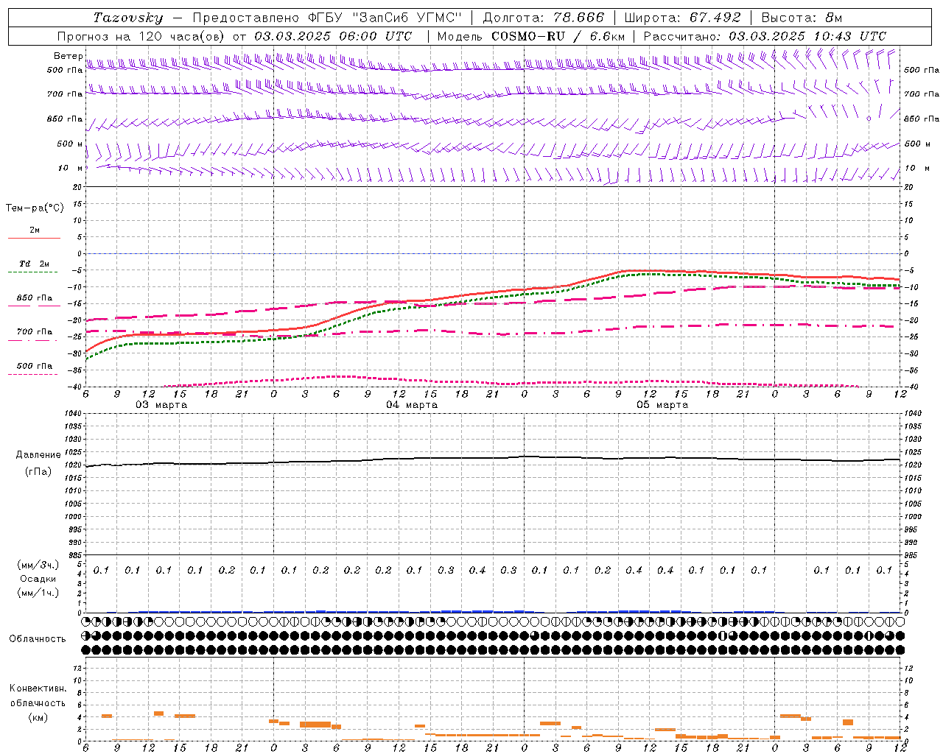Select the 05 марта date label
Viewport: 943px width, 754px height.
663,405
